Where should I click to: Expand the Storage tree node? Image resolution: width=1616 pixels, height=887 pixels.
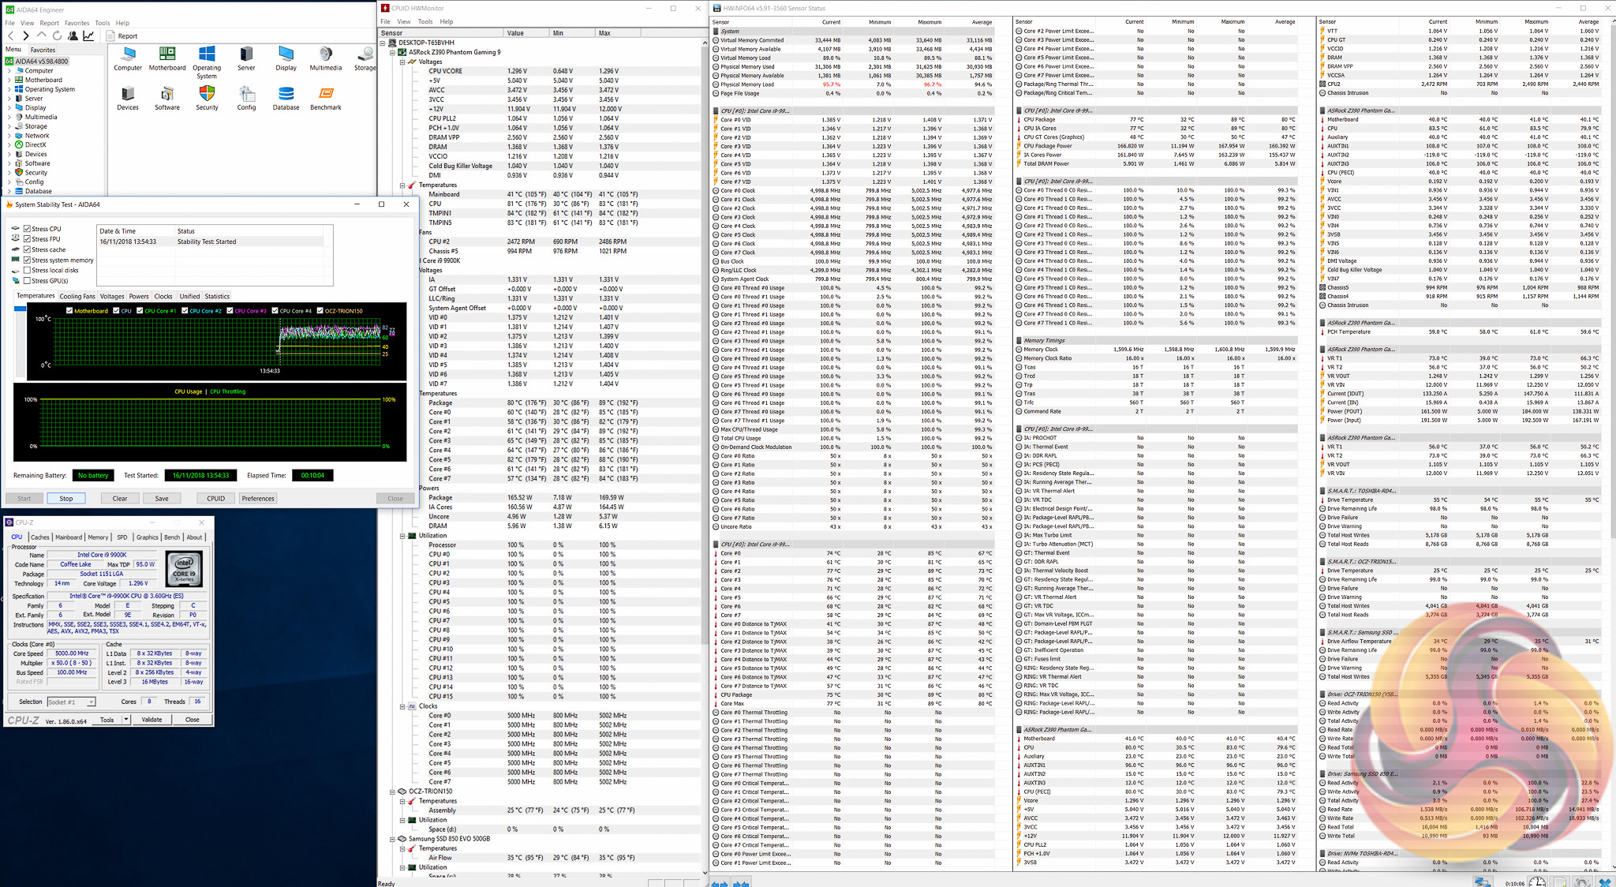click(9, 126)
